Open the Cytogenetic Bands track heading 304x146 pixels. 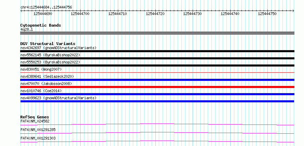[41, 25]
